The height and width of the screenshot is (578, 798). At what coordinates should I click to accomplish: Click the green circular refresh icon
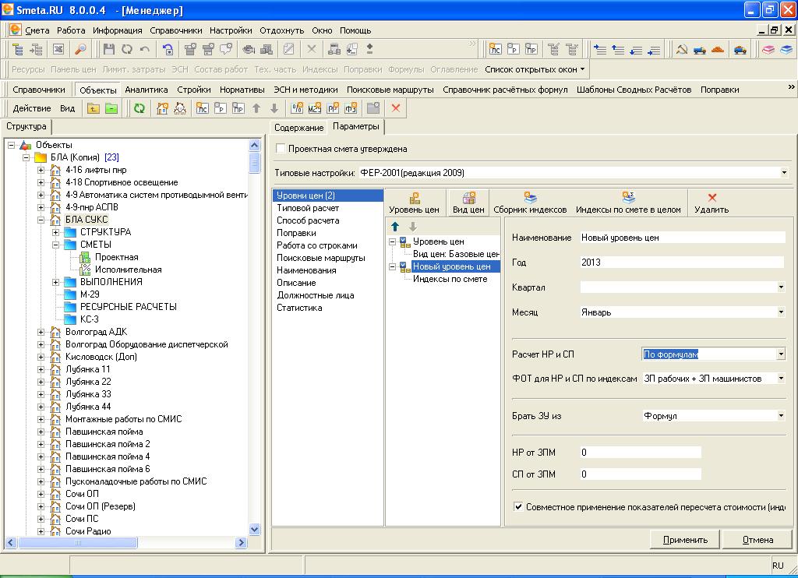coord(139,107)
